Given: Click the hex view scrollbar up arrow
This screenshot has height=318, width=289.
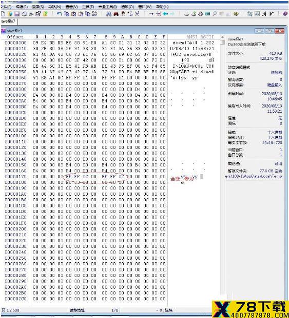Looking at the screenshot, I should point(223,37).
